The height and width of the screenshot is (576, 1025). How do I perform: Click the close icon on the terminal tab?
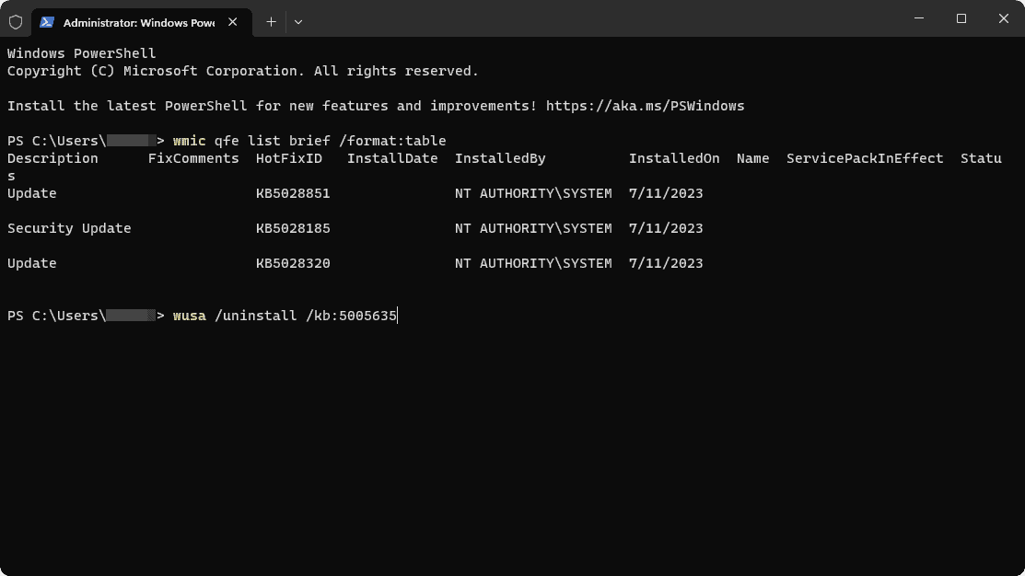233,22
